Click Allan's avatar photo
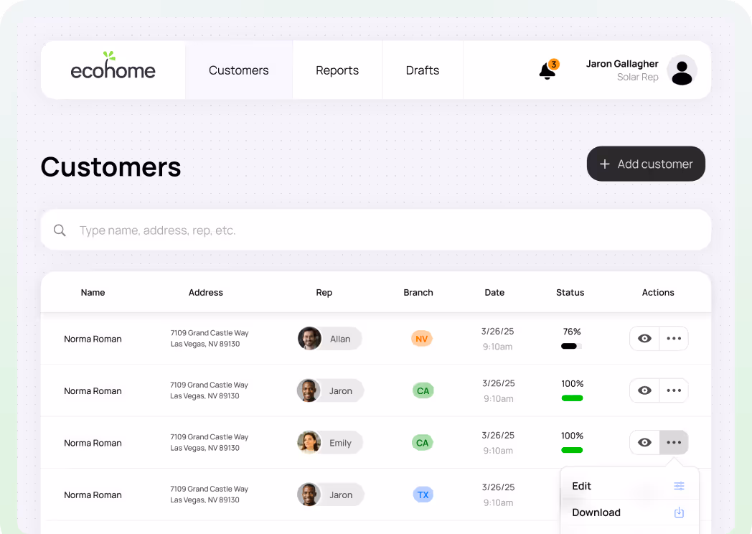752x534 pixels. point(309,339)
